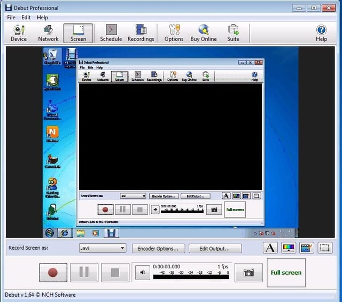Mute the audio with speaker button
Screen dimensions: 342x302
point(143,272)
